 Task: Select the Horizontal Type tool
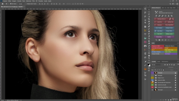(x=149, y=48)
